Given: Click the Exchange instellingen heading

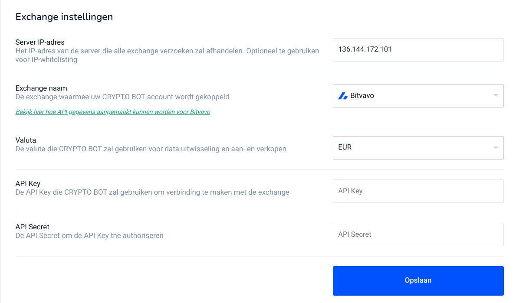Looking at the screenshot, I should 64,17.
